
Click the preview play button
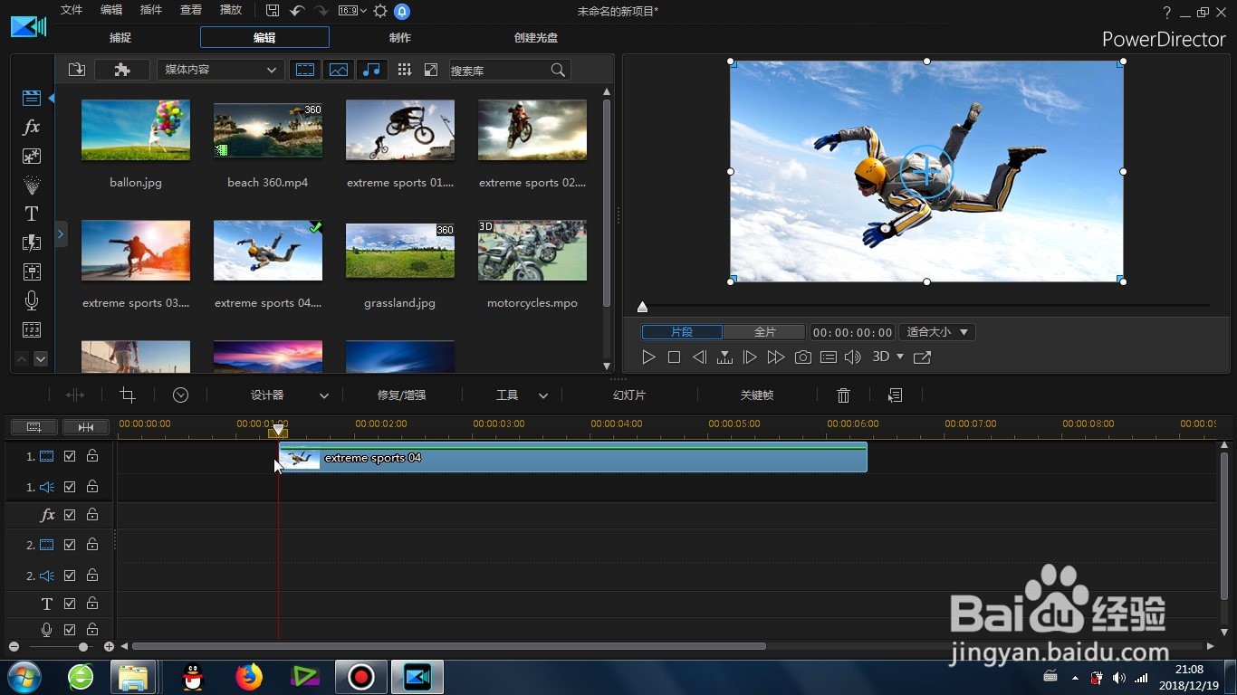pos(648,357)
